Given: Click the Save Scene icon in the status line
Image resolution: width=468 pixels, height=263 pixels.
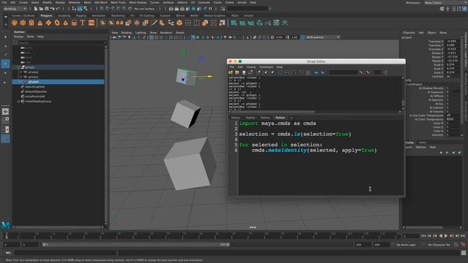Looking at the screenshot, I should pos(47,9).
